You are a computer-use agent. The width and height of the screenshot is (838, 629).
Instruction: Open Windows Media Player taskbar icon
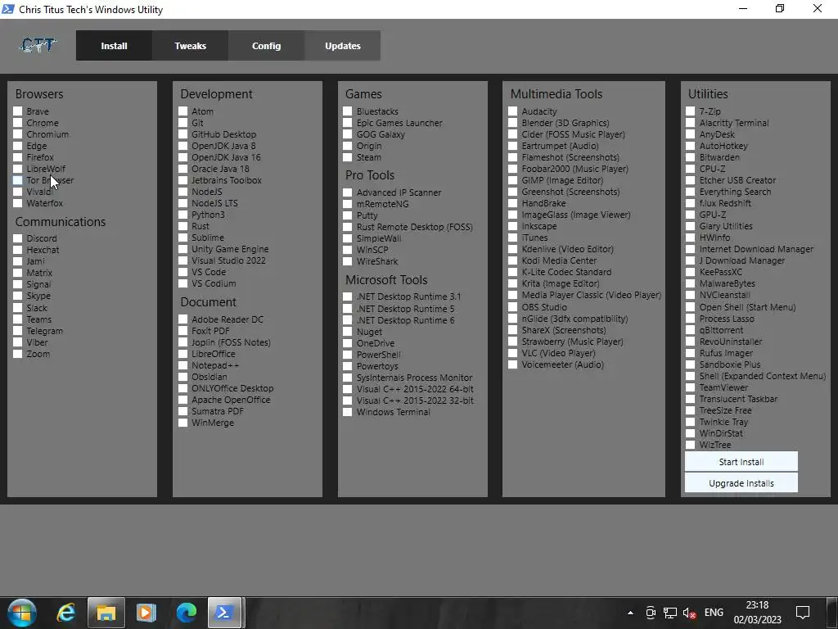point(146,613)
